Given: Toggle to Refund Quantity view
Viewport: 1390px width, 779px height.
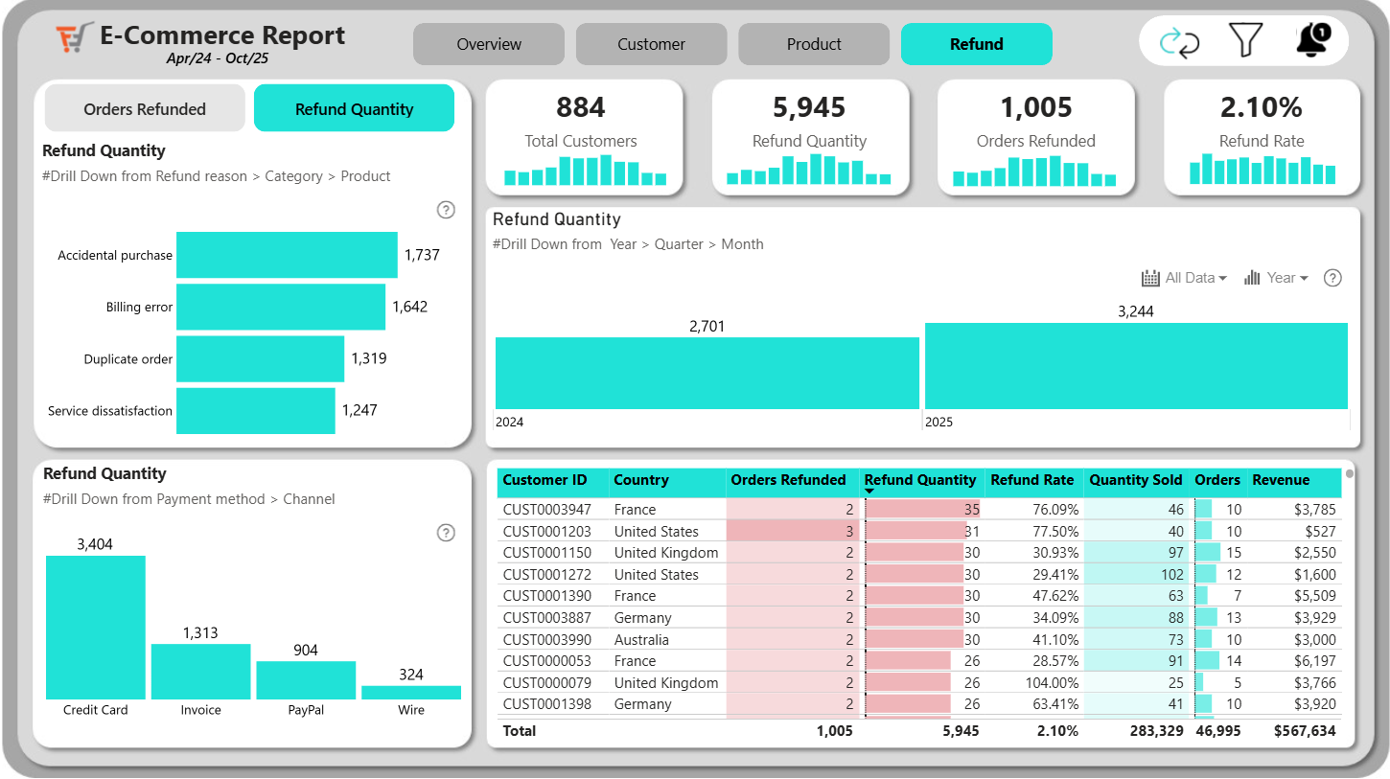Looking at the screenshot, I should 354,108.
